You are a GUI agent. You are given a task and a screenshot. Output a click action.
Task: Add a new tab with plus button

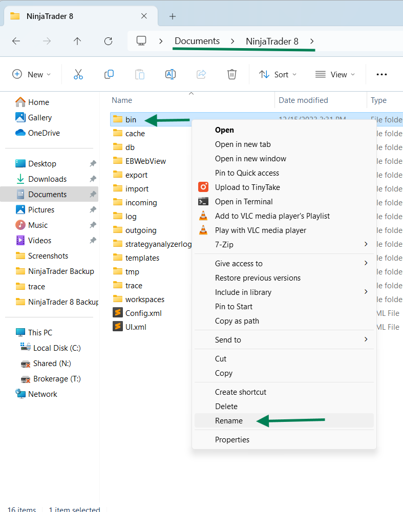[173, 16]
